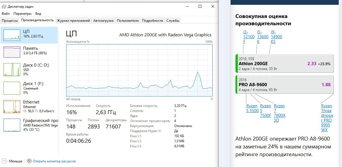Click the Время работы value 0:04:06:26
Viewport: 342px width, 167px height.
[79, 141]
